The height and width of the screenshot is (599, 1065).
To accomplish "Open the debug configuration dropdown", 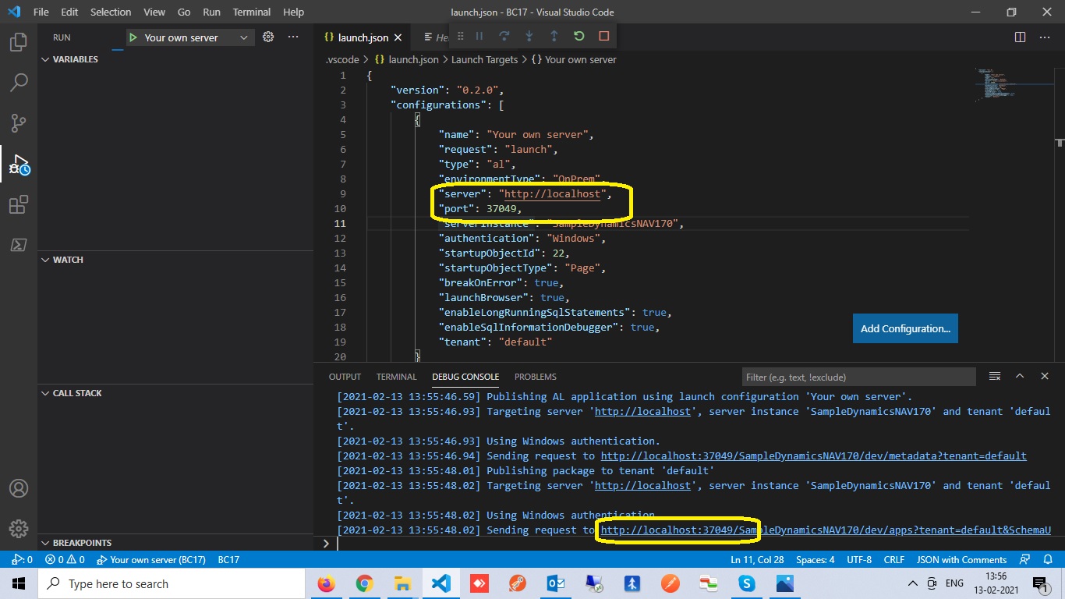I will pos(242,37).
